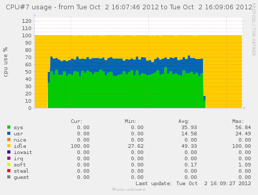The height and width of the screenshot is (195, 258).
Task: Click the CPU#7 usage graph title
Action: click(129, 7)
